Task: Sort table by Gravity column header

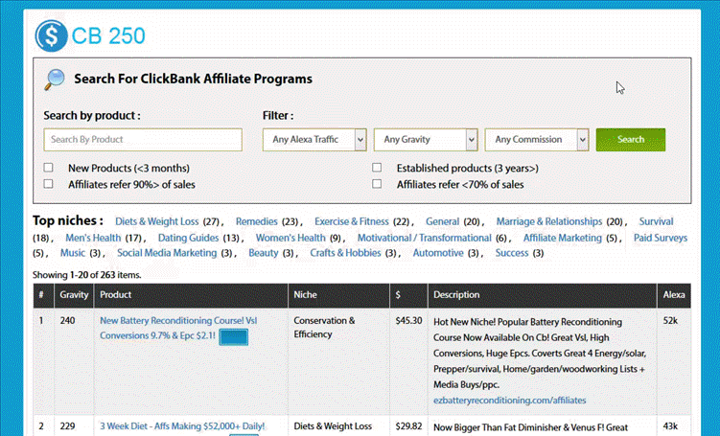Action: [x=73, y=295]
